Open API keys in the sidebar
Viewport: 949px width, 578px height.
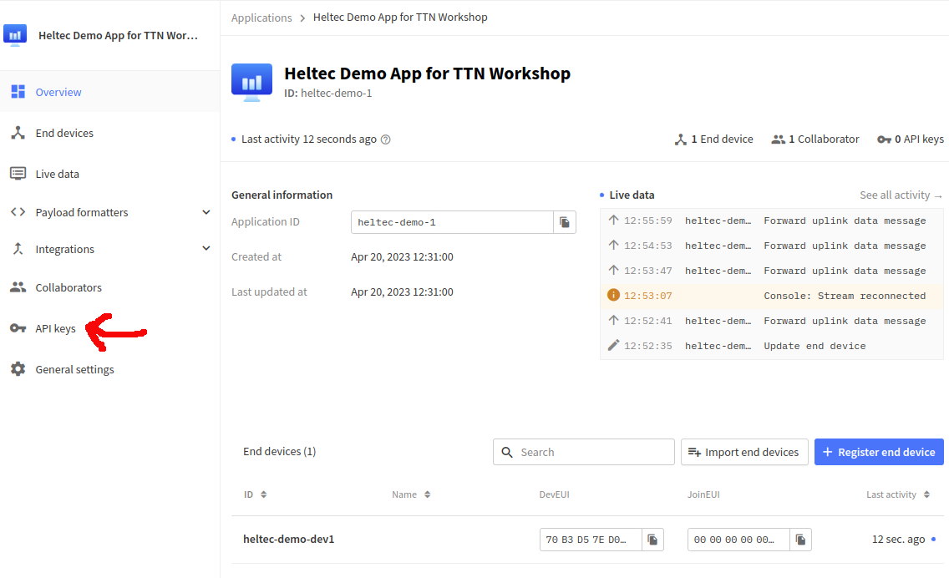[x=109, y=328]
